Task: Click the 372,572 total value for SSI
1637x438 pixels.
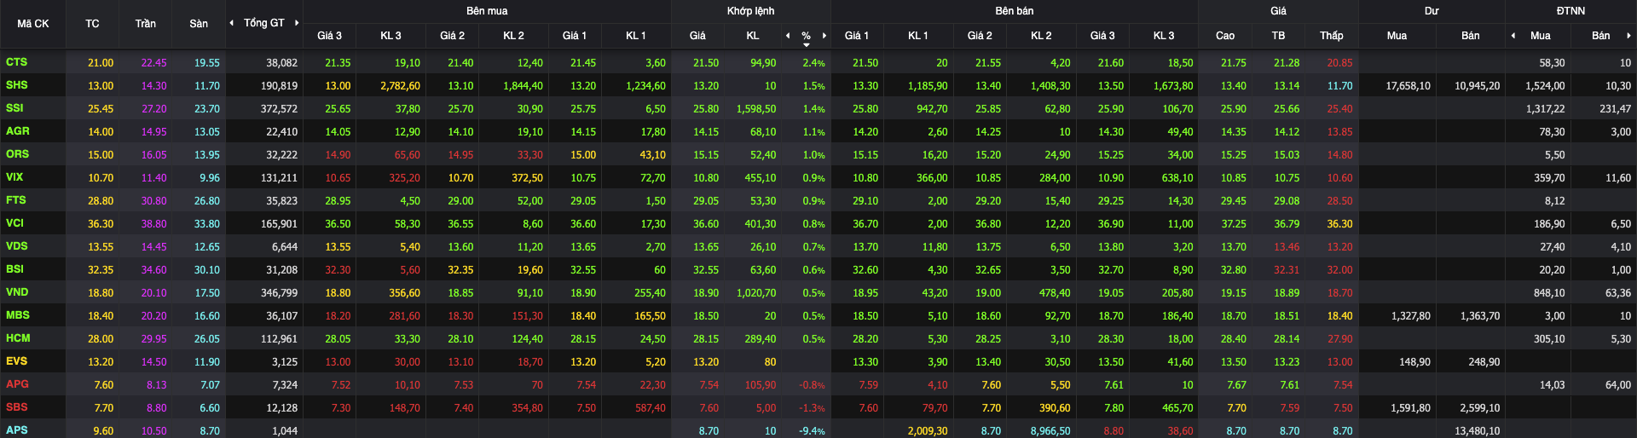Action: [x=279, y=109]
